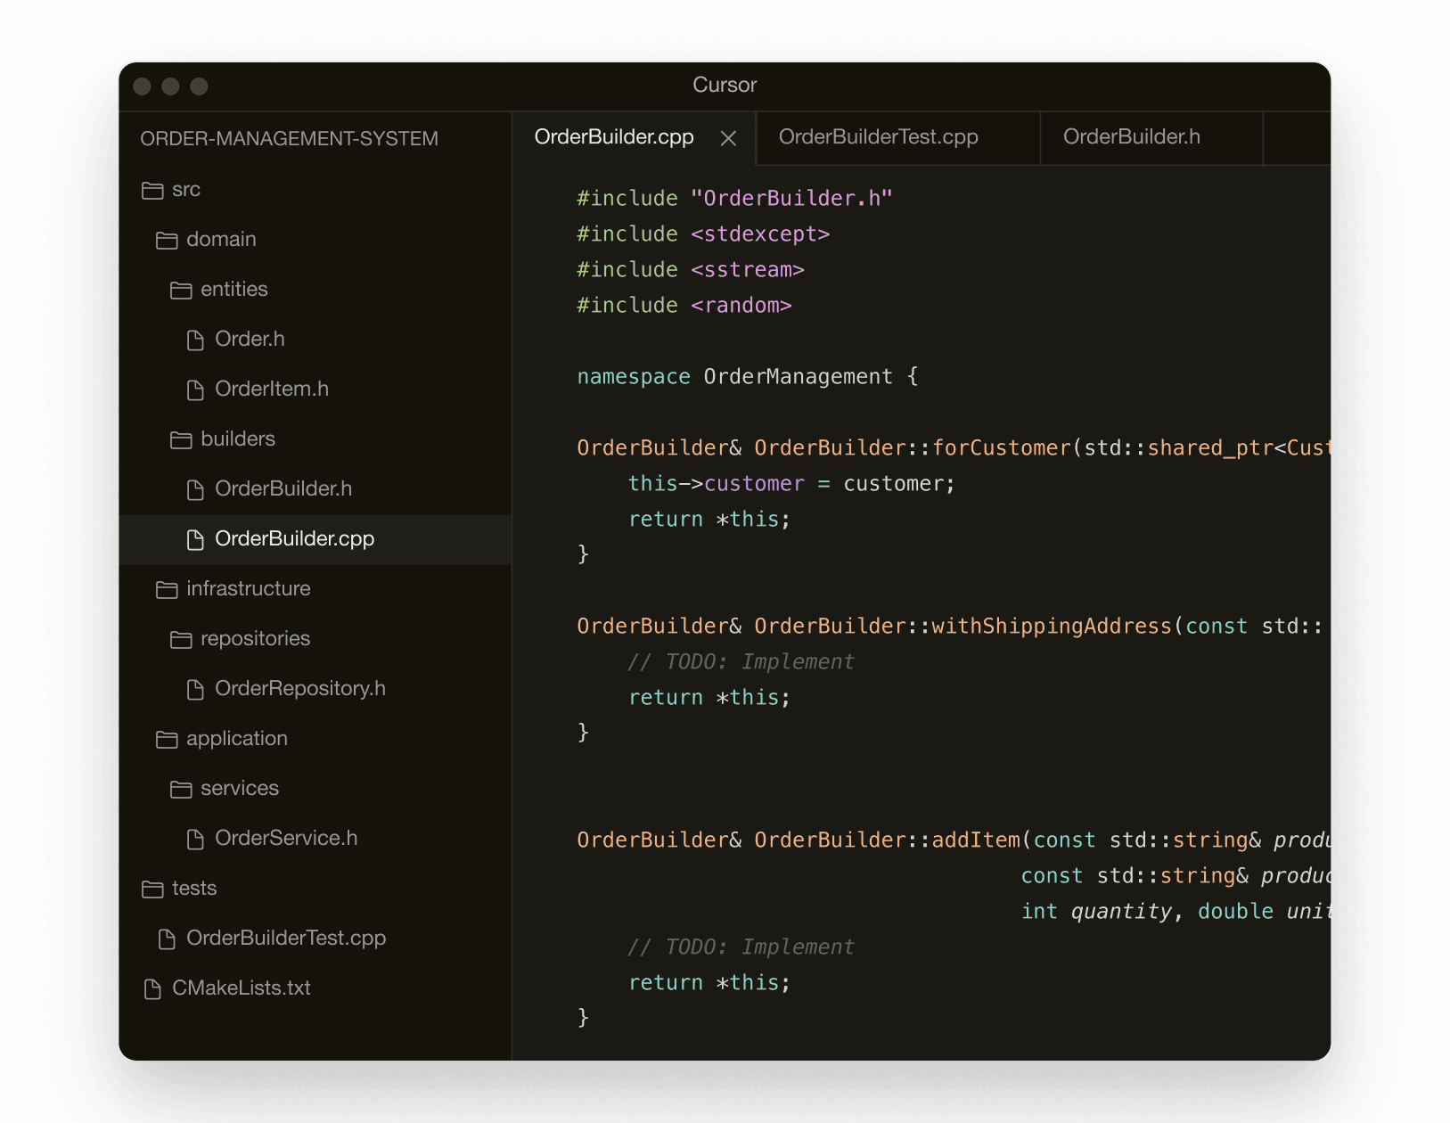The image size is (1450, 1123).
Task: Click the OrderBuilder.h file icon in sidebar
Action: [x=195, y=489]
